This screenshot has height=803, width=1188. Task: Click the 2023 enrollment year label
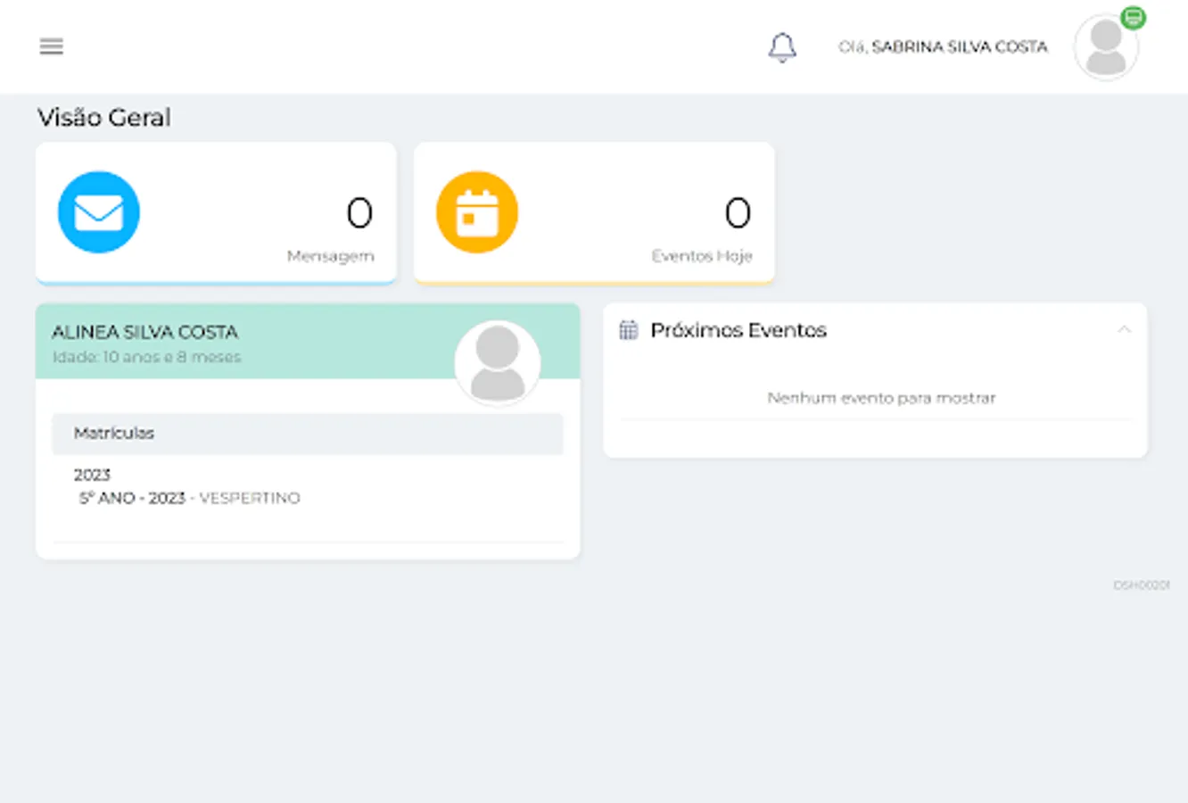pos(92,475)
